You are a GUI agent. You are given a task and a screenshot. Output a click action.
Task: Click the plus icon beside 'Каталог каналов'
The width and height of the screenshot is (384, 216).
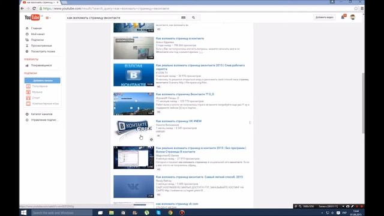click(27, 115)
